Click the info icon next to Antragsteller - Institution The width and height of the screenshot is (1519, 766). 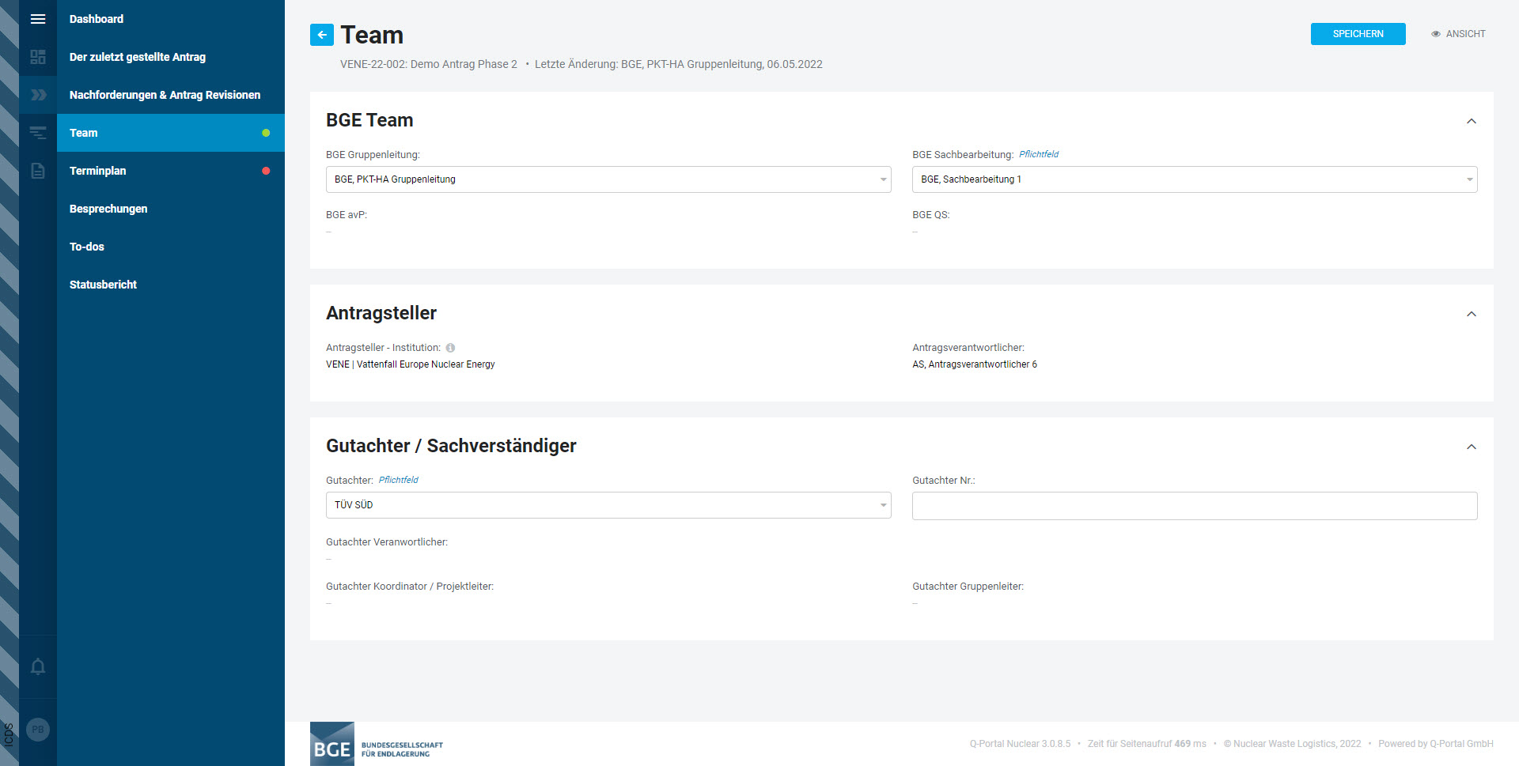(450, 348)
